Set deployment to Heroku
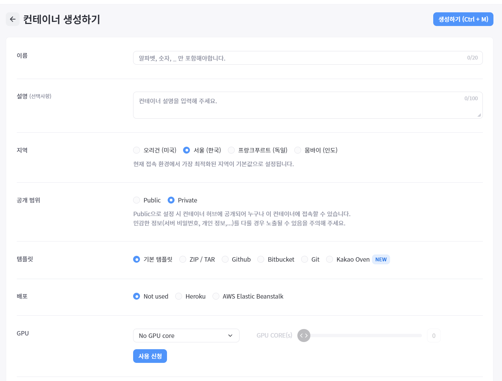Viewport: 502px width, 381px height. pos(178,296)
